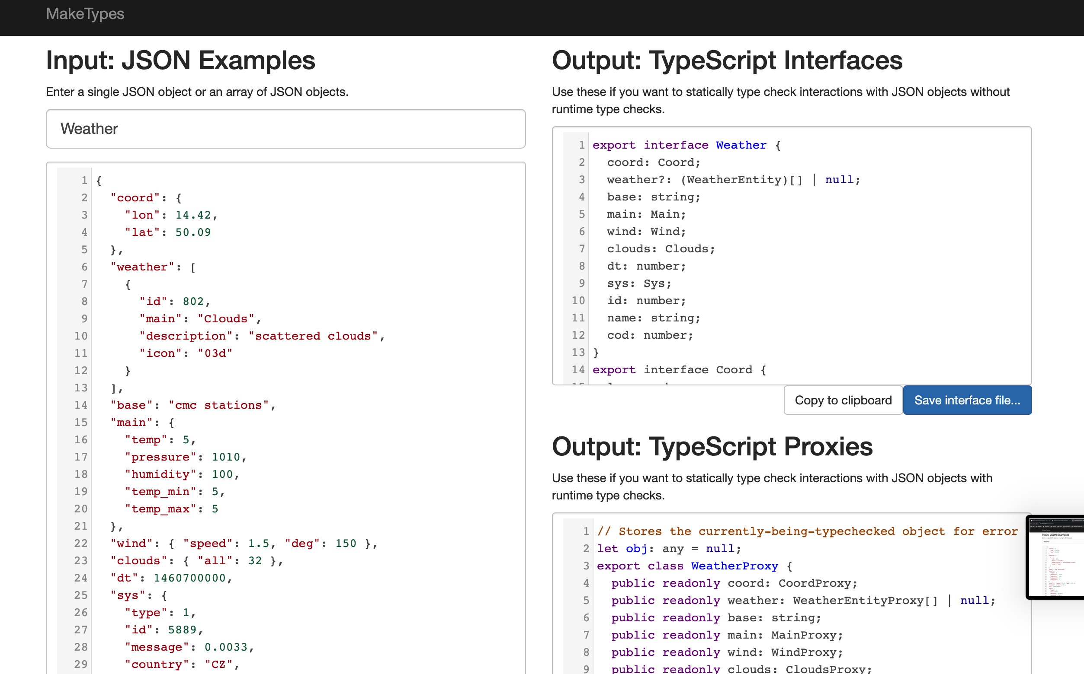
Task: Click the "wind" line in JSON editor
Action: click(x=243, y=544)
